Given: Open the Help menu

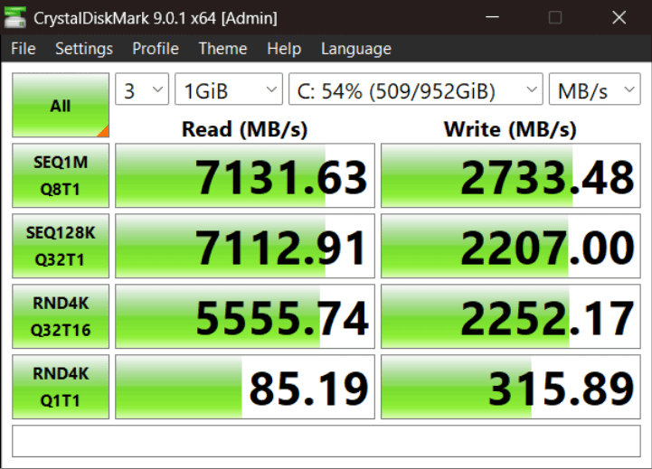Looking at the screenshot, I should tap(284, 49).
